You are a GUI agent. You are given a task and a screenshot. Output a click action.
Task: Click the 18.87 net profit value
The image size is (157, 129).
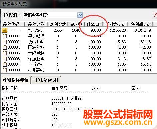click(x=146, y=59)
